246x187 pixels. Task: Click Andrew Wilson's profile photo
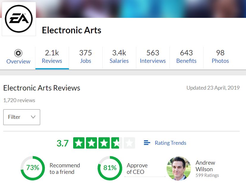click(x=179, y=168)
